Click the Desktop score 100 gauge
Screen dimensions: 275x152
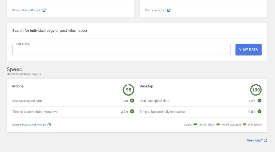[256, 90]
